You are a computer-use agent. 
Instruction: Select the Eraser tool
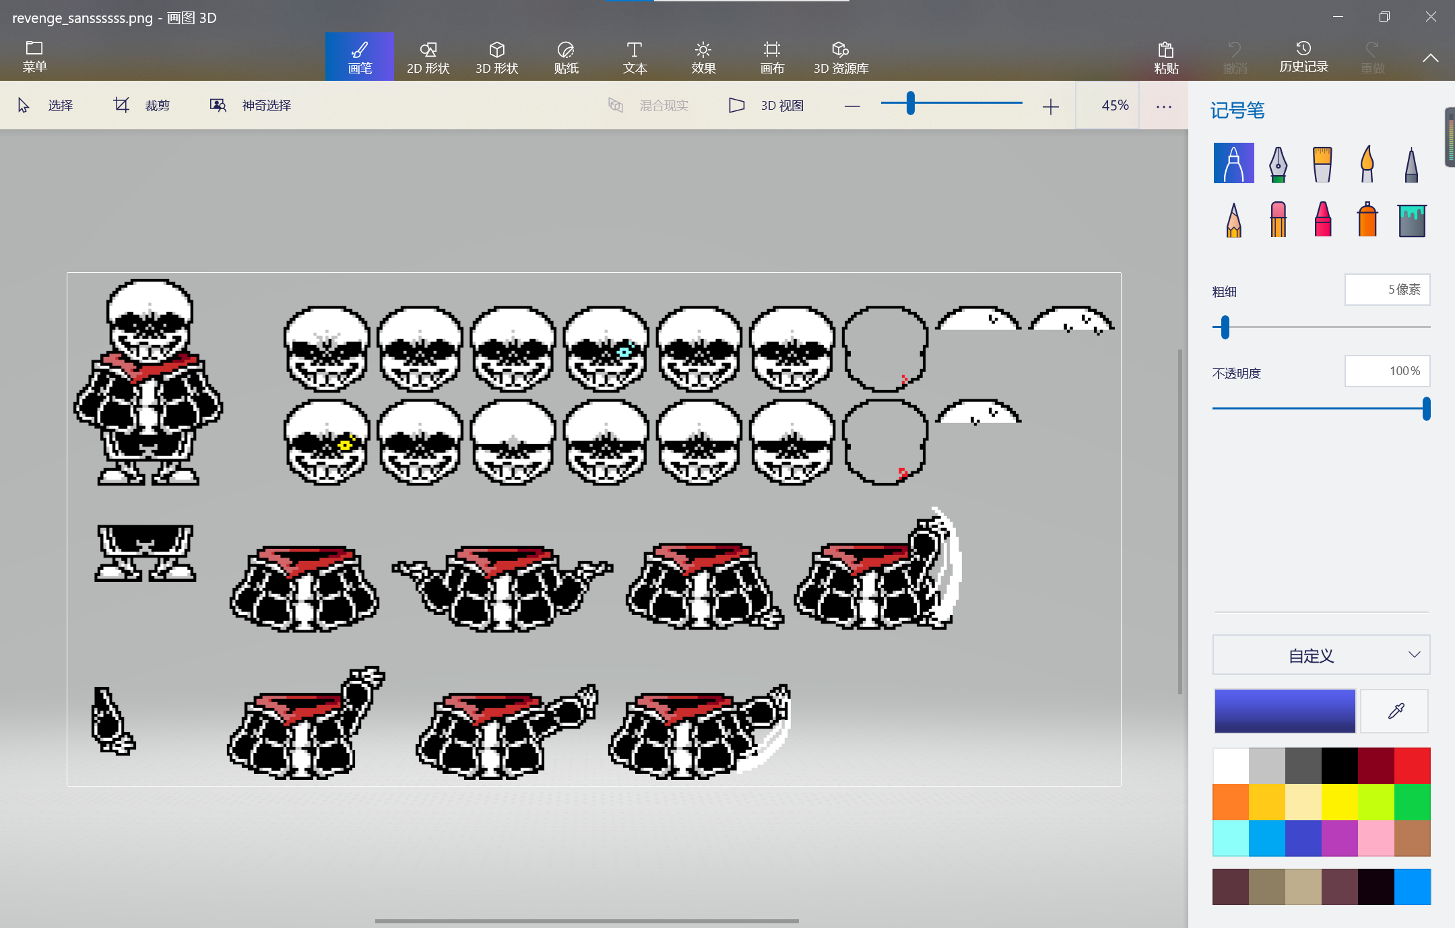pyautogui.click(x=1278, y=220)
